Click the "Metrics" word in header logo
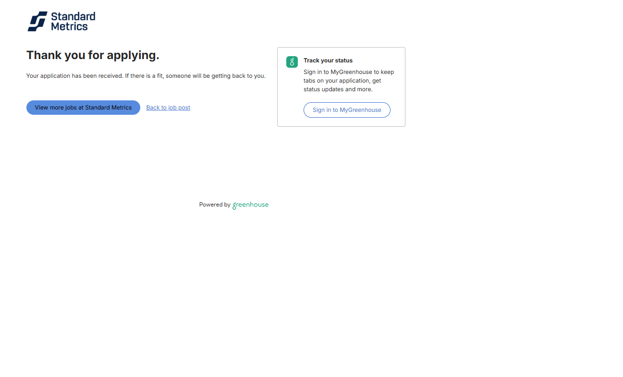 69,27
